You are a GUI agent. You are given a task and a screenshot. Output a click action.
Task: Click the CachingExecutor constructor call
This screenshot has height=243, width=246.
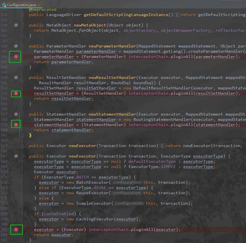coord(95,219)
